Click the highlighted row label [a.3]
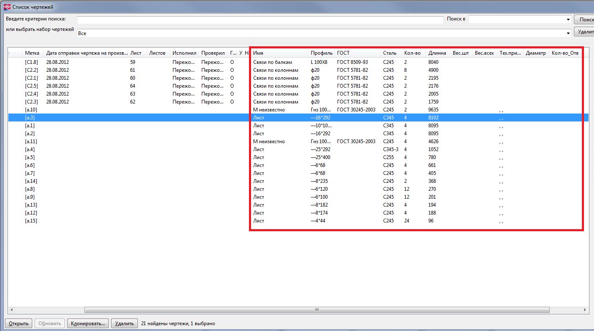The width and height of the screenshot is (594, 331). (x=30, y=118)
